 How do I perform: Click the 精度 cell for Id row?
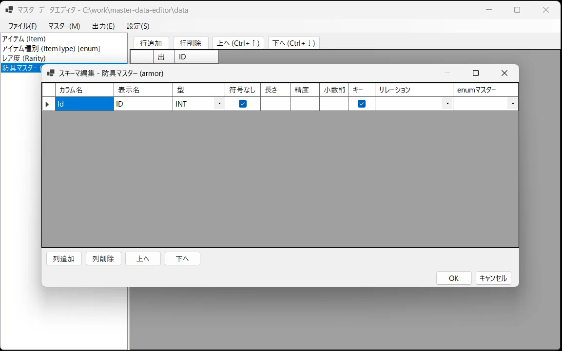305,104
